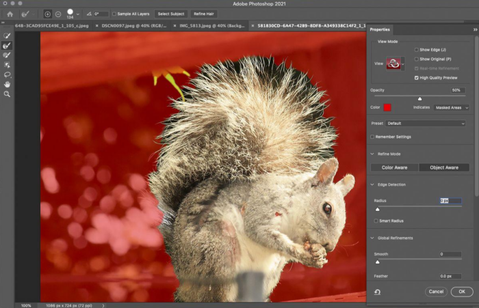Choose Object Aware refine mode

pos(444,167)
